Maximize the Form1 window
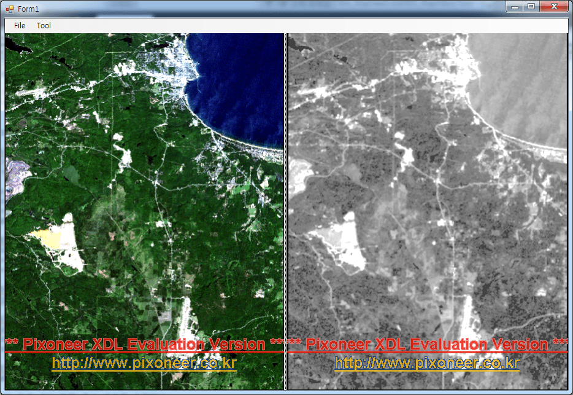 pos(531,7)
